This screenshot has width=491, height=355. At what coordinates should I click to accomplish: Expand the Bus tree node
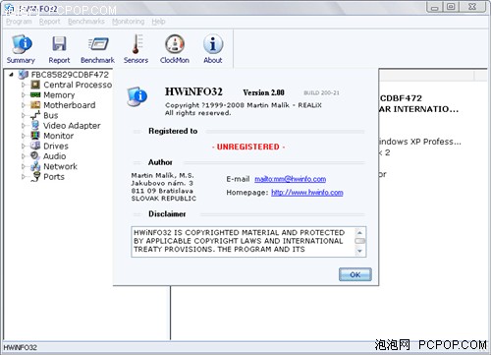(x=24, y=115)
